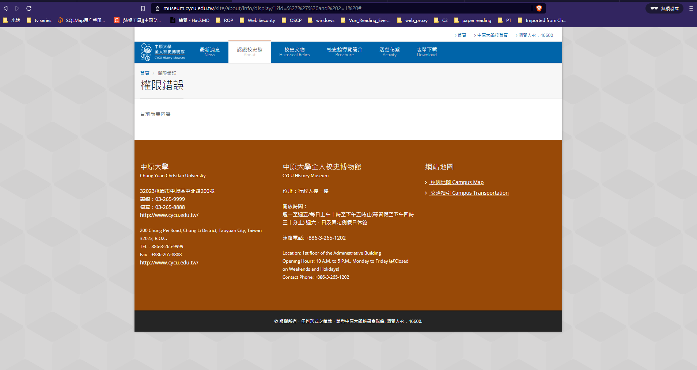Click the browser forward arrow
This screenshot has height=370, width=697.
point(17,8)
